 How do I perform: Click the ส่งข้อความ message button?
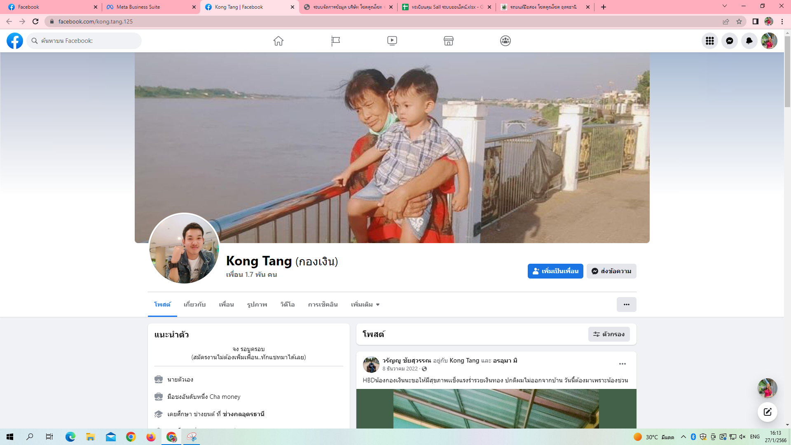pos(611,271)
